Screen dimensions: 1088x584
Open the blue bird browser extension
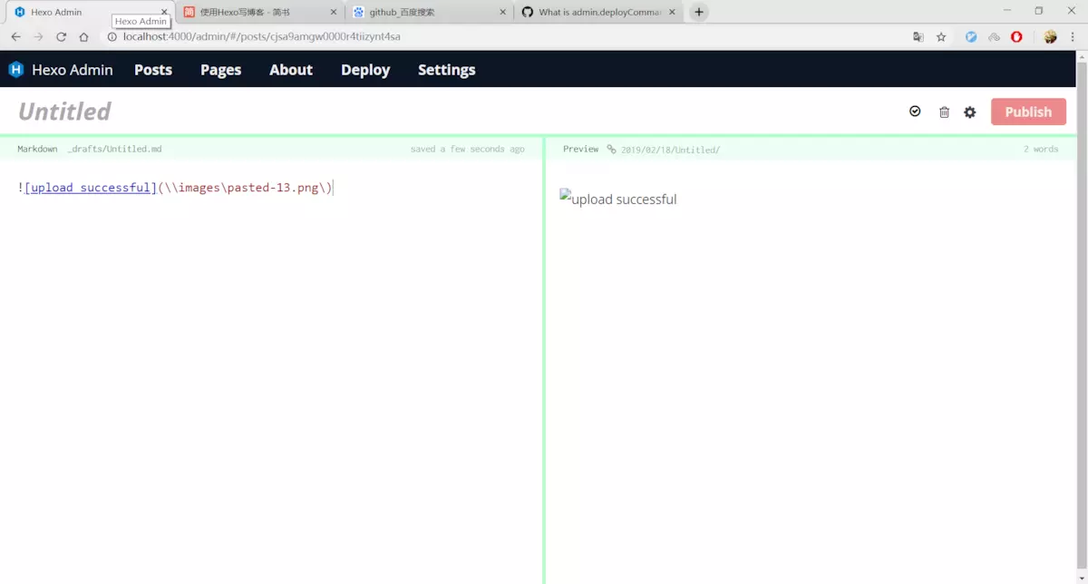pyautogui.click(x=971, y=37)
